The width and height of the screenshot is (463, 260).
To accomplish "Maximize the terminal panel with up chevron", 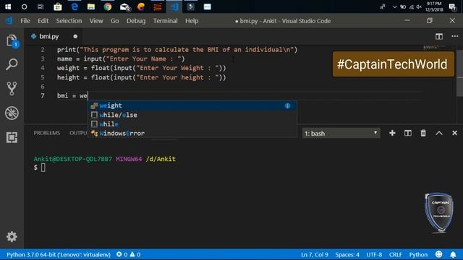I will (x=439, y=133).
